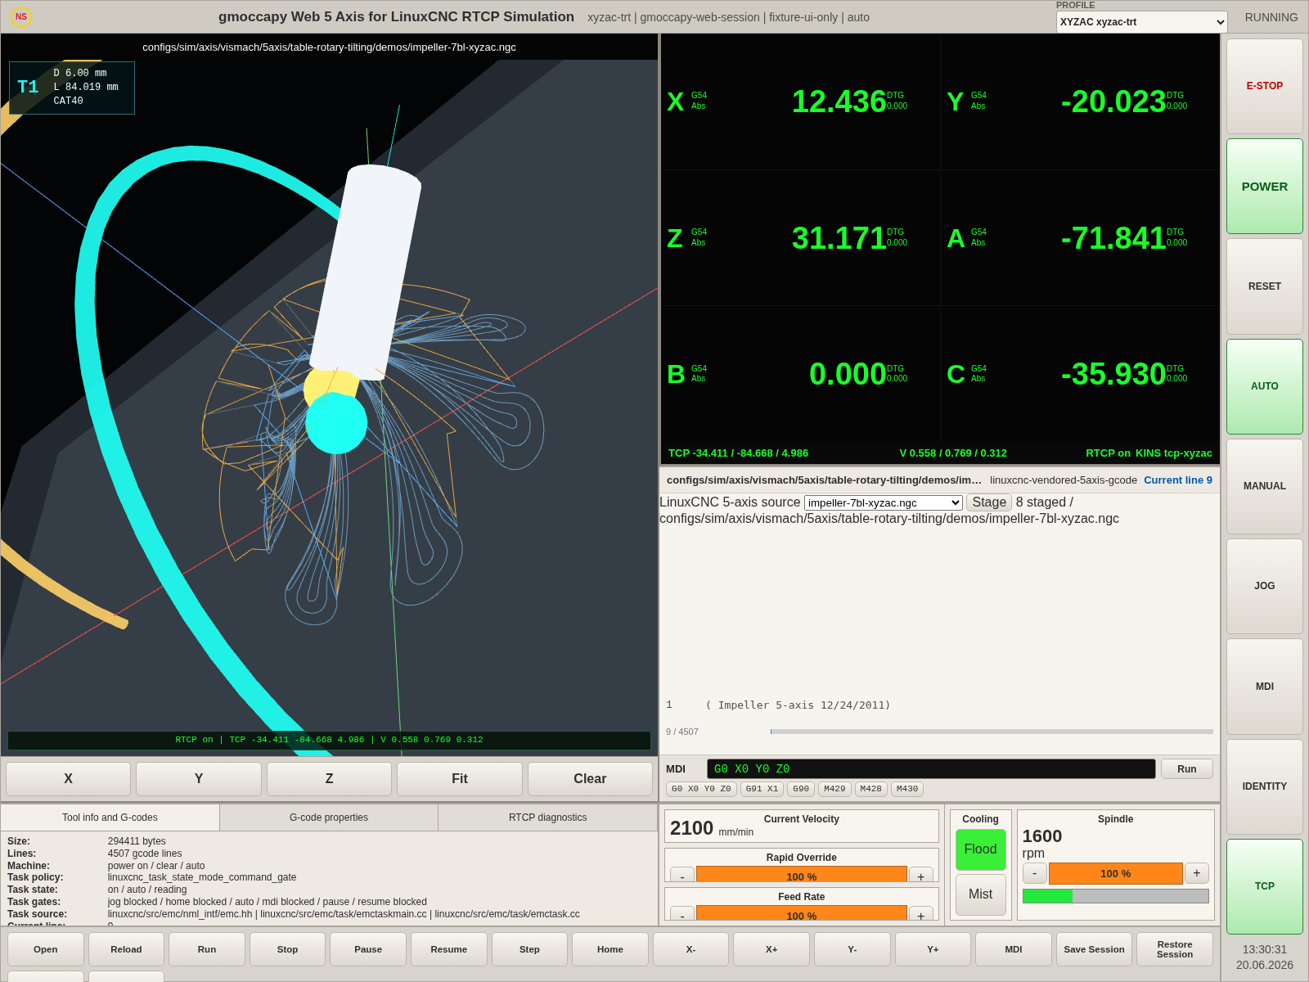Increase Rapid Override with plus
This screenshot has height=982, width=1309.
pos(920,875)
